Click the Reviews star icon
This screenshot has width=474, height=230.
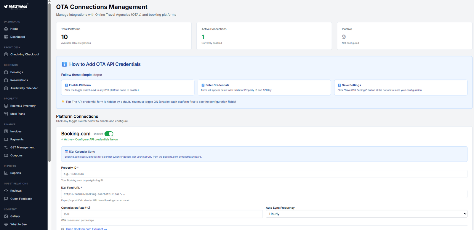6,191
